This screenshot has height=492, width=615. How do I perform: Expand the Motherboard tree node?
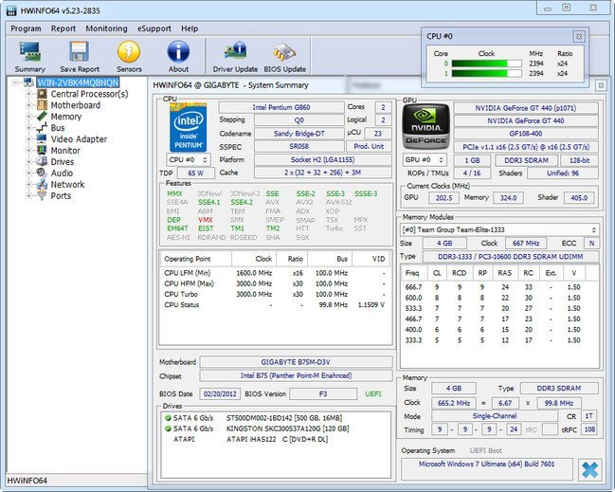click(x=28, y=105)
